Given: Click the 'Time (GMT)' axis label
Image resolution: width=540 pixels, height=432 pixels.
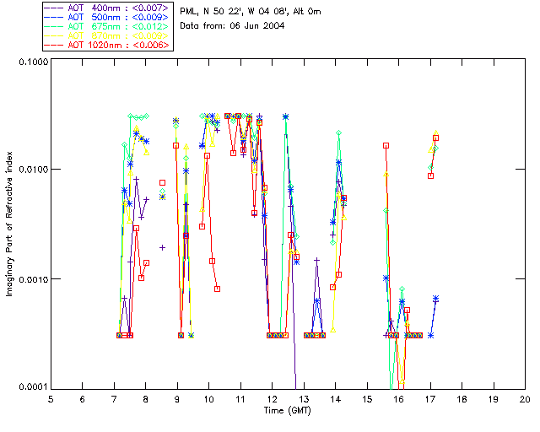Looking at the screenshot, I should 287,410.
